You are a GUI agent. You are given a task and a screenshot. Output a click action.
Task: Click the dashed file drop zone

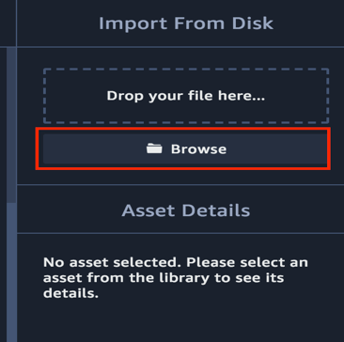(x=186, y=96)
